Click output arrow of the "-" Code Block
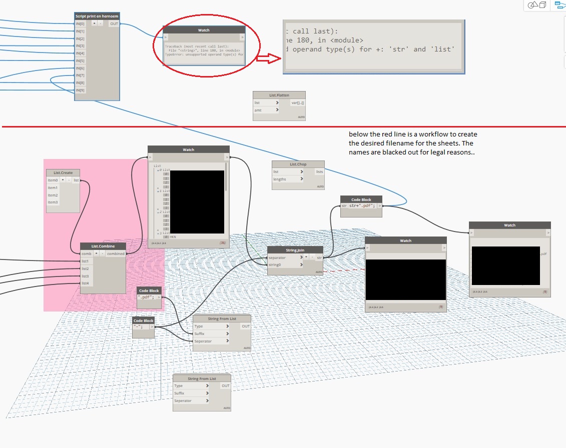This screenshot has width=566, height=448. (152, 327)
